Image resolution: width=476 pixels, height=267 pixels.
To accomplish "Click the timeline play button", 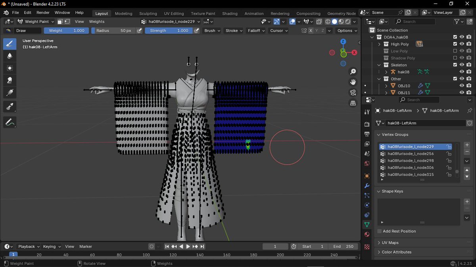I will click(188, 246).
